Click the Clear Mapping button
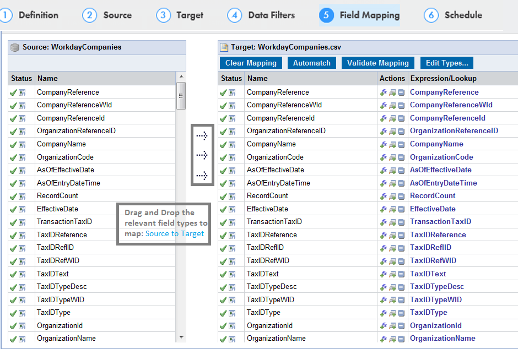The height and width of the screenshot is (349, 518). [x=251, y=63]
